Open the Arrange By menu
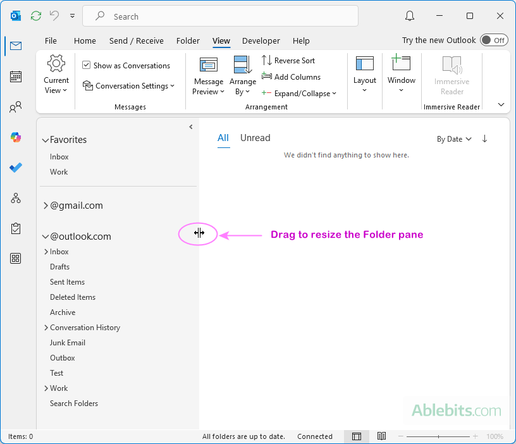Viewport: 516px width, 444px height. pyautogui.click(x=243, y=76)
